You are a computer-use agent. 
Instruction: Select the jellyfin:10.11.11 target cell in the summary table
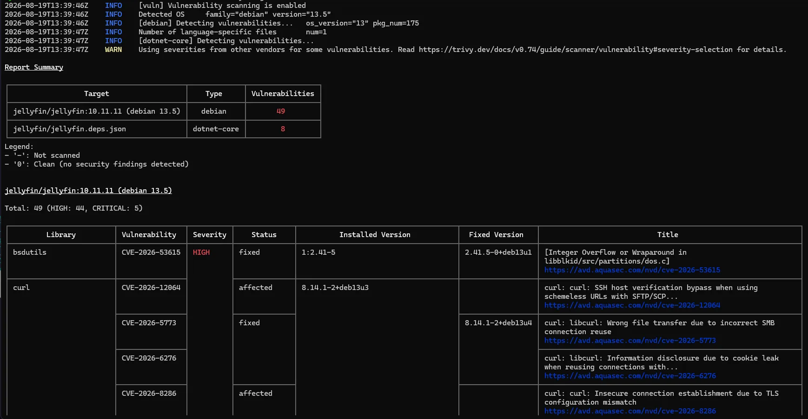click(97, 111)
